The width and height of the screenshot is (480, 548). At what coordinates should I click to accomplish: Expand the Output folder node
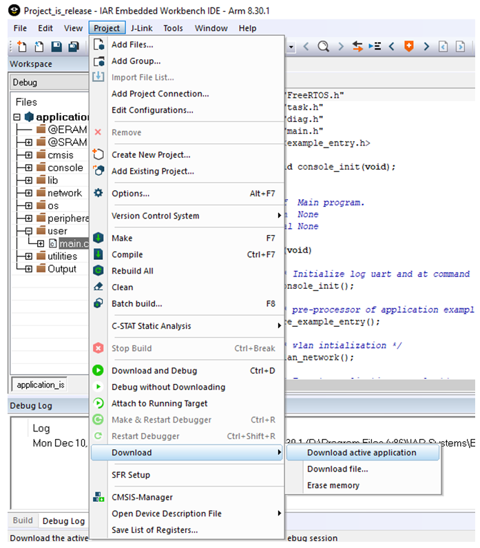(x=29, y=269)
